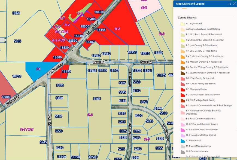Select parcel 5220 along Martin Rd

59,131
